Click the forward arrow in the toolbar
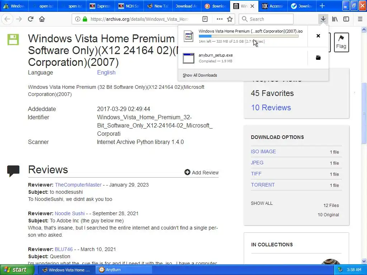Viewport: 367px width, 275px height. (x=19, y=19)
